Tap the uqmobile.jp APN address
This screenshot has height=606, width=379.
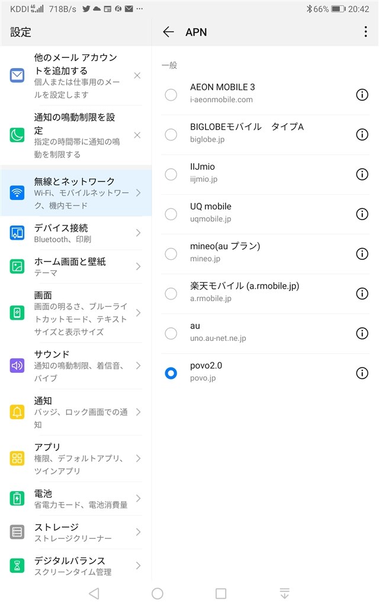coord(210,219)
